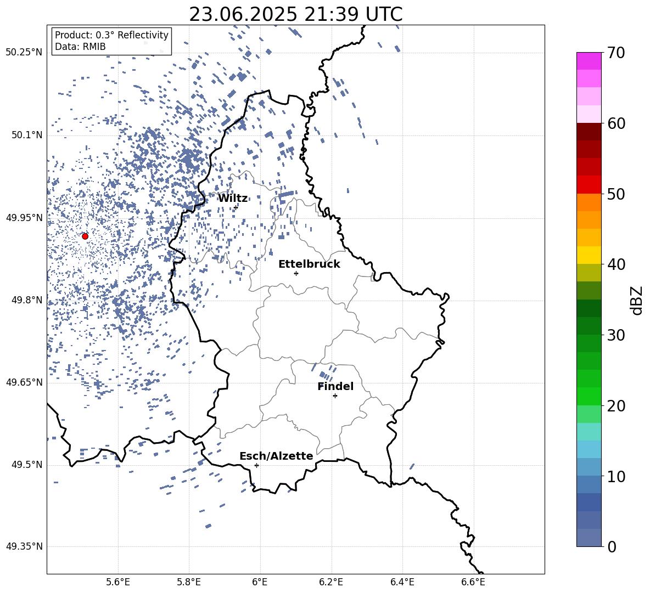Click the 10 tick label on colorbar
The image size is (650, 593).
[x=616, y=476]
